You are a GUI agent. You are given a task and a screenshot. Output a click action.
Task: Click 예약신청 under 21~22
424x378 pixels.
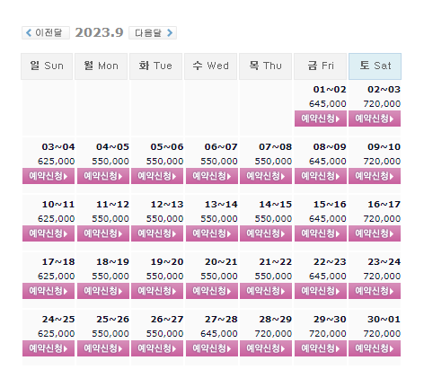click(x=266, y=291)
